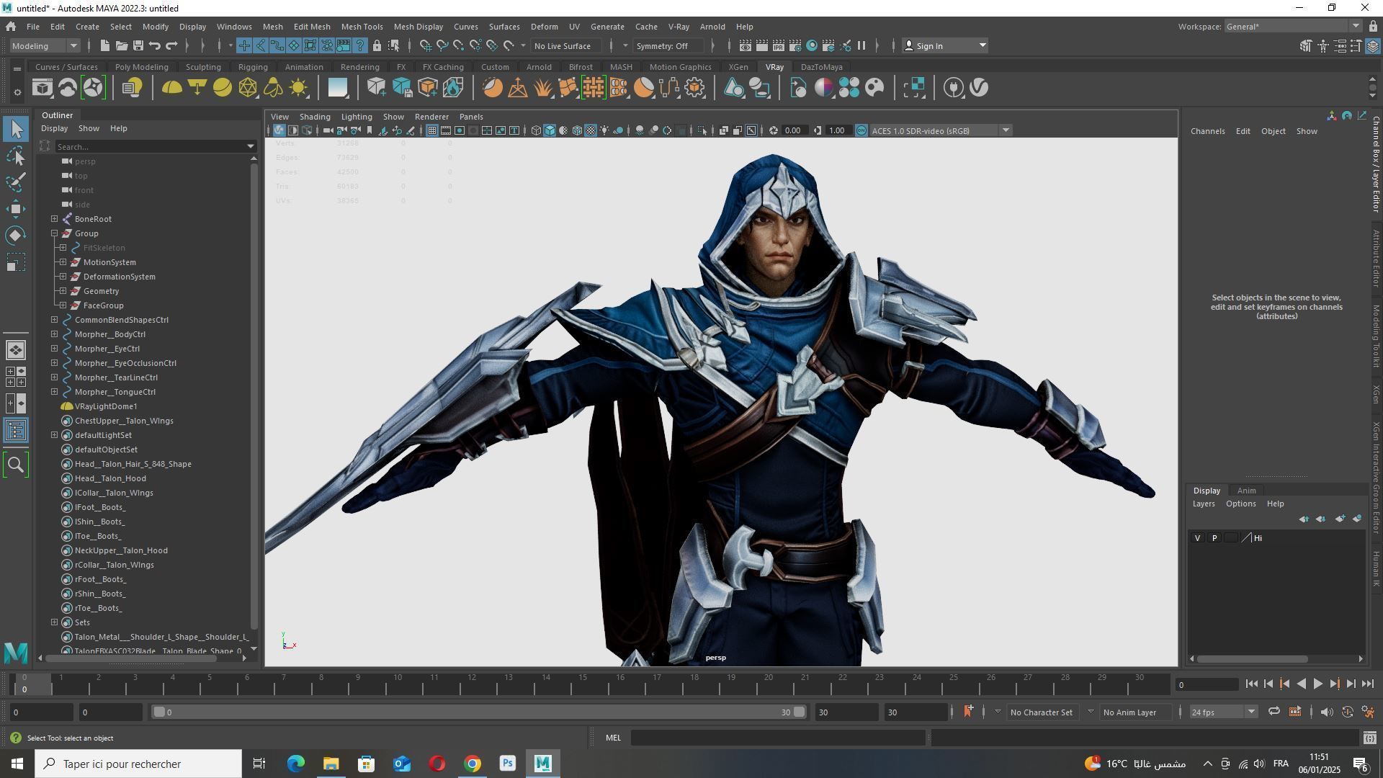Switch to the Arnold shelf tab
Viewport: 1383px width, 778px height.
[x=539, y=67]
